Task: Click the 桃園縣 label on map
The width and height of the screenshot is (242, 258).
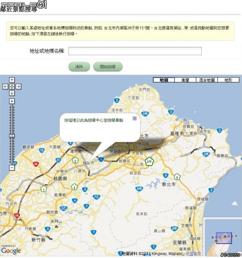Action: [x=60, y=178]
